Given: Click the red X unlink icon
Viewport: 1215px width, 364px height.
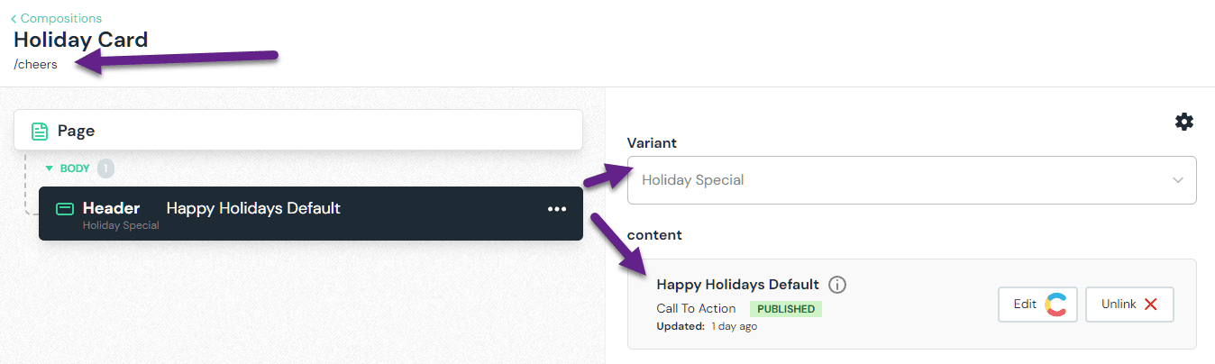Looking at the screenshot, I should point(1150,305).
